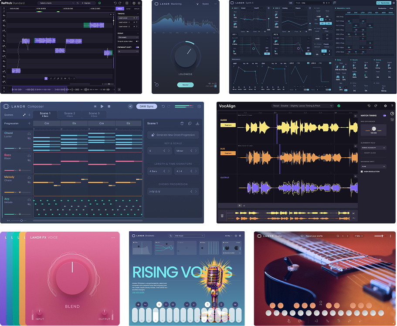Open RePitch Select a macro dropdown

point(56,3)
